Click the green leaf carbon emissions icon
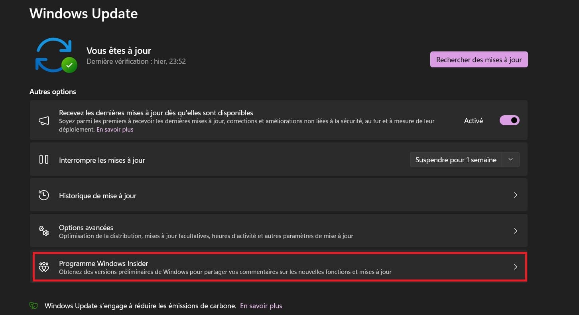The height and width of the screenshot is (315, 579). pos(33,306)
